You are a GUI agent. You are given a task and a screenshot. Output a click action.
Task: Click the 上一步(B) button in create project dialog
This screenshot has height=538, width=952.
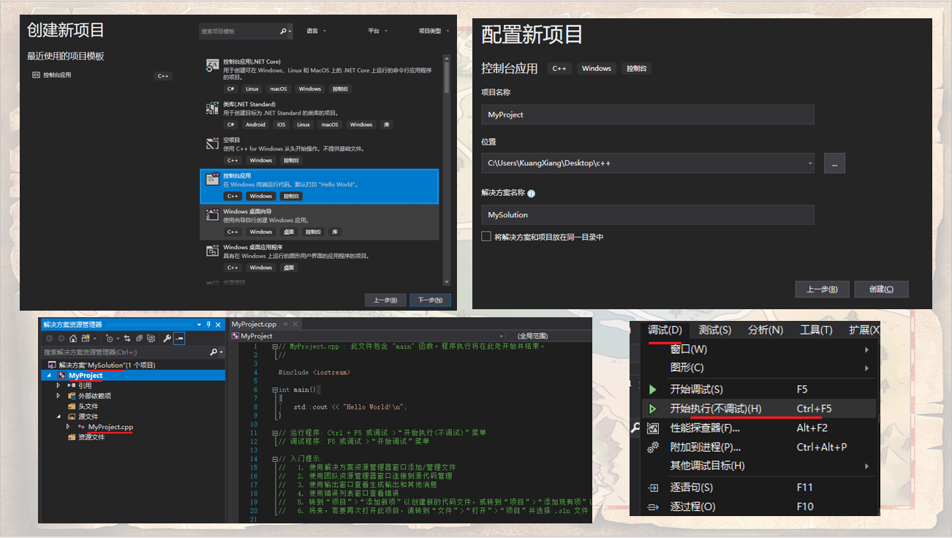(x=385, y=300)
